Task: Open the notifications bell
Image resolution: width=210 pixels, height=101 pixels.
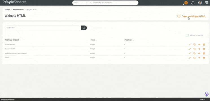Action: 193,3
